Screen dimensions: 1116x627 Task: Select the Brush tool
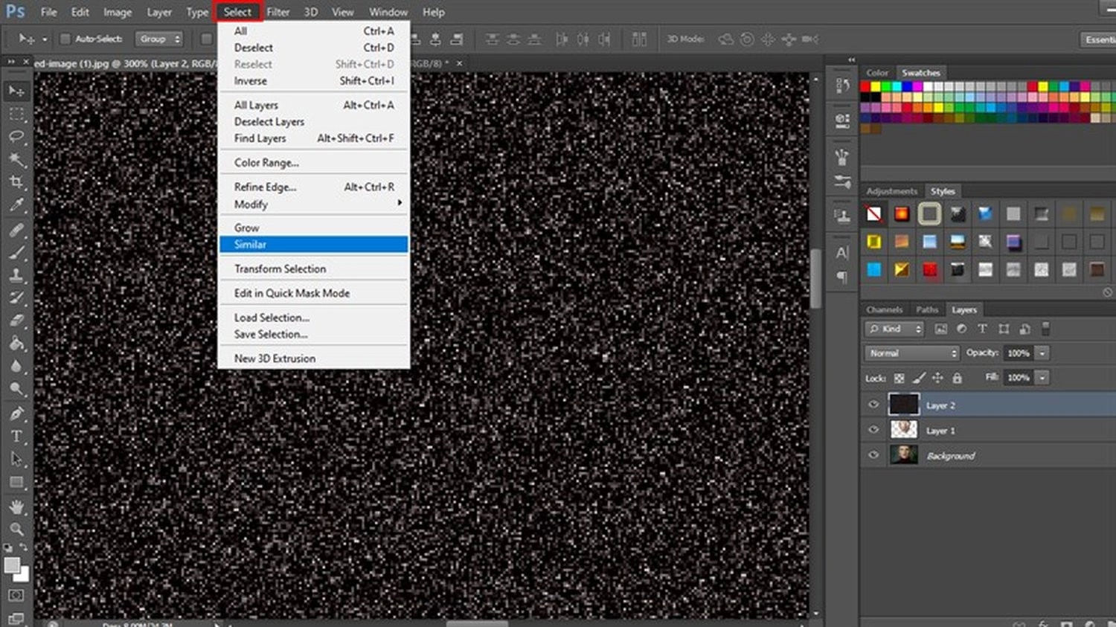[x=16, y=253]
